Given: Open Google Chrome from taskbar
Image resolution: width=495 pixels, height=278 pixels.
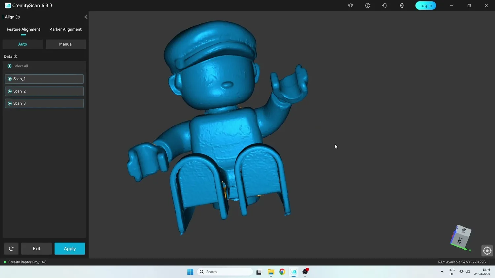Looking at the screenshot, I should [x=282, y=272].
